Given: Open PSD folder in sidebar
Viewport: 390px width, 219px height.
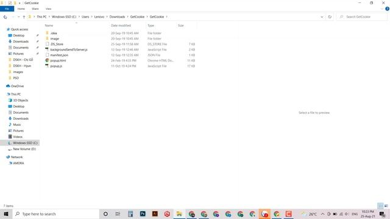Looking at the screenshot, I should pyautogui.click(x=16, y=78).
